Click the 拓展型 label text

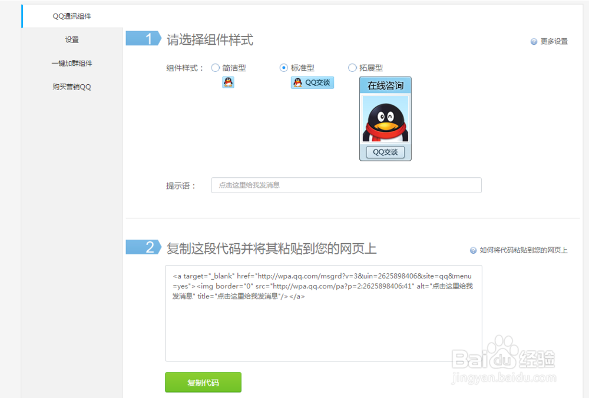pos(370,68)
